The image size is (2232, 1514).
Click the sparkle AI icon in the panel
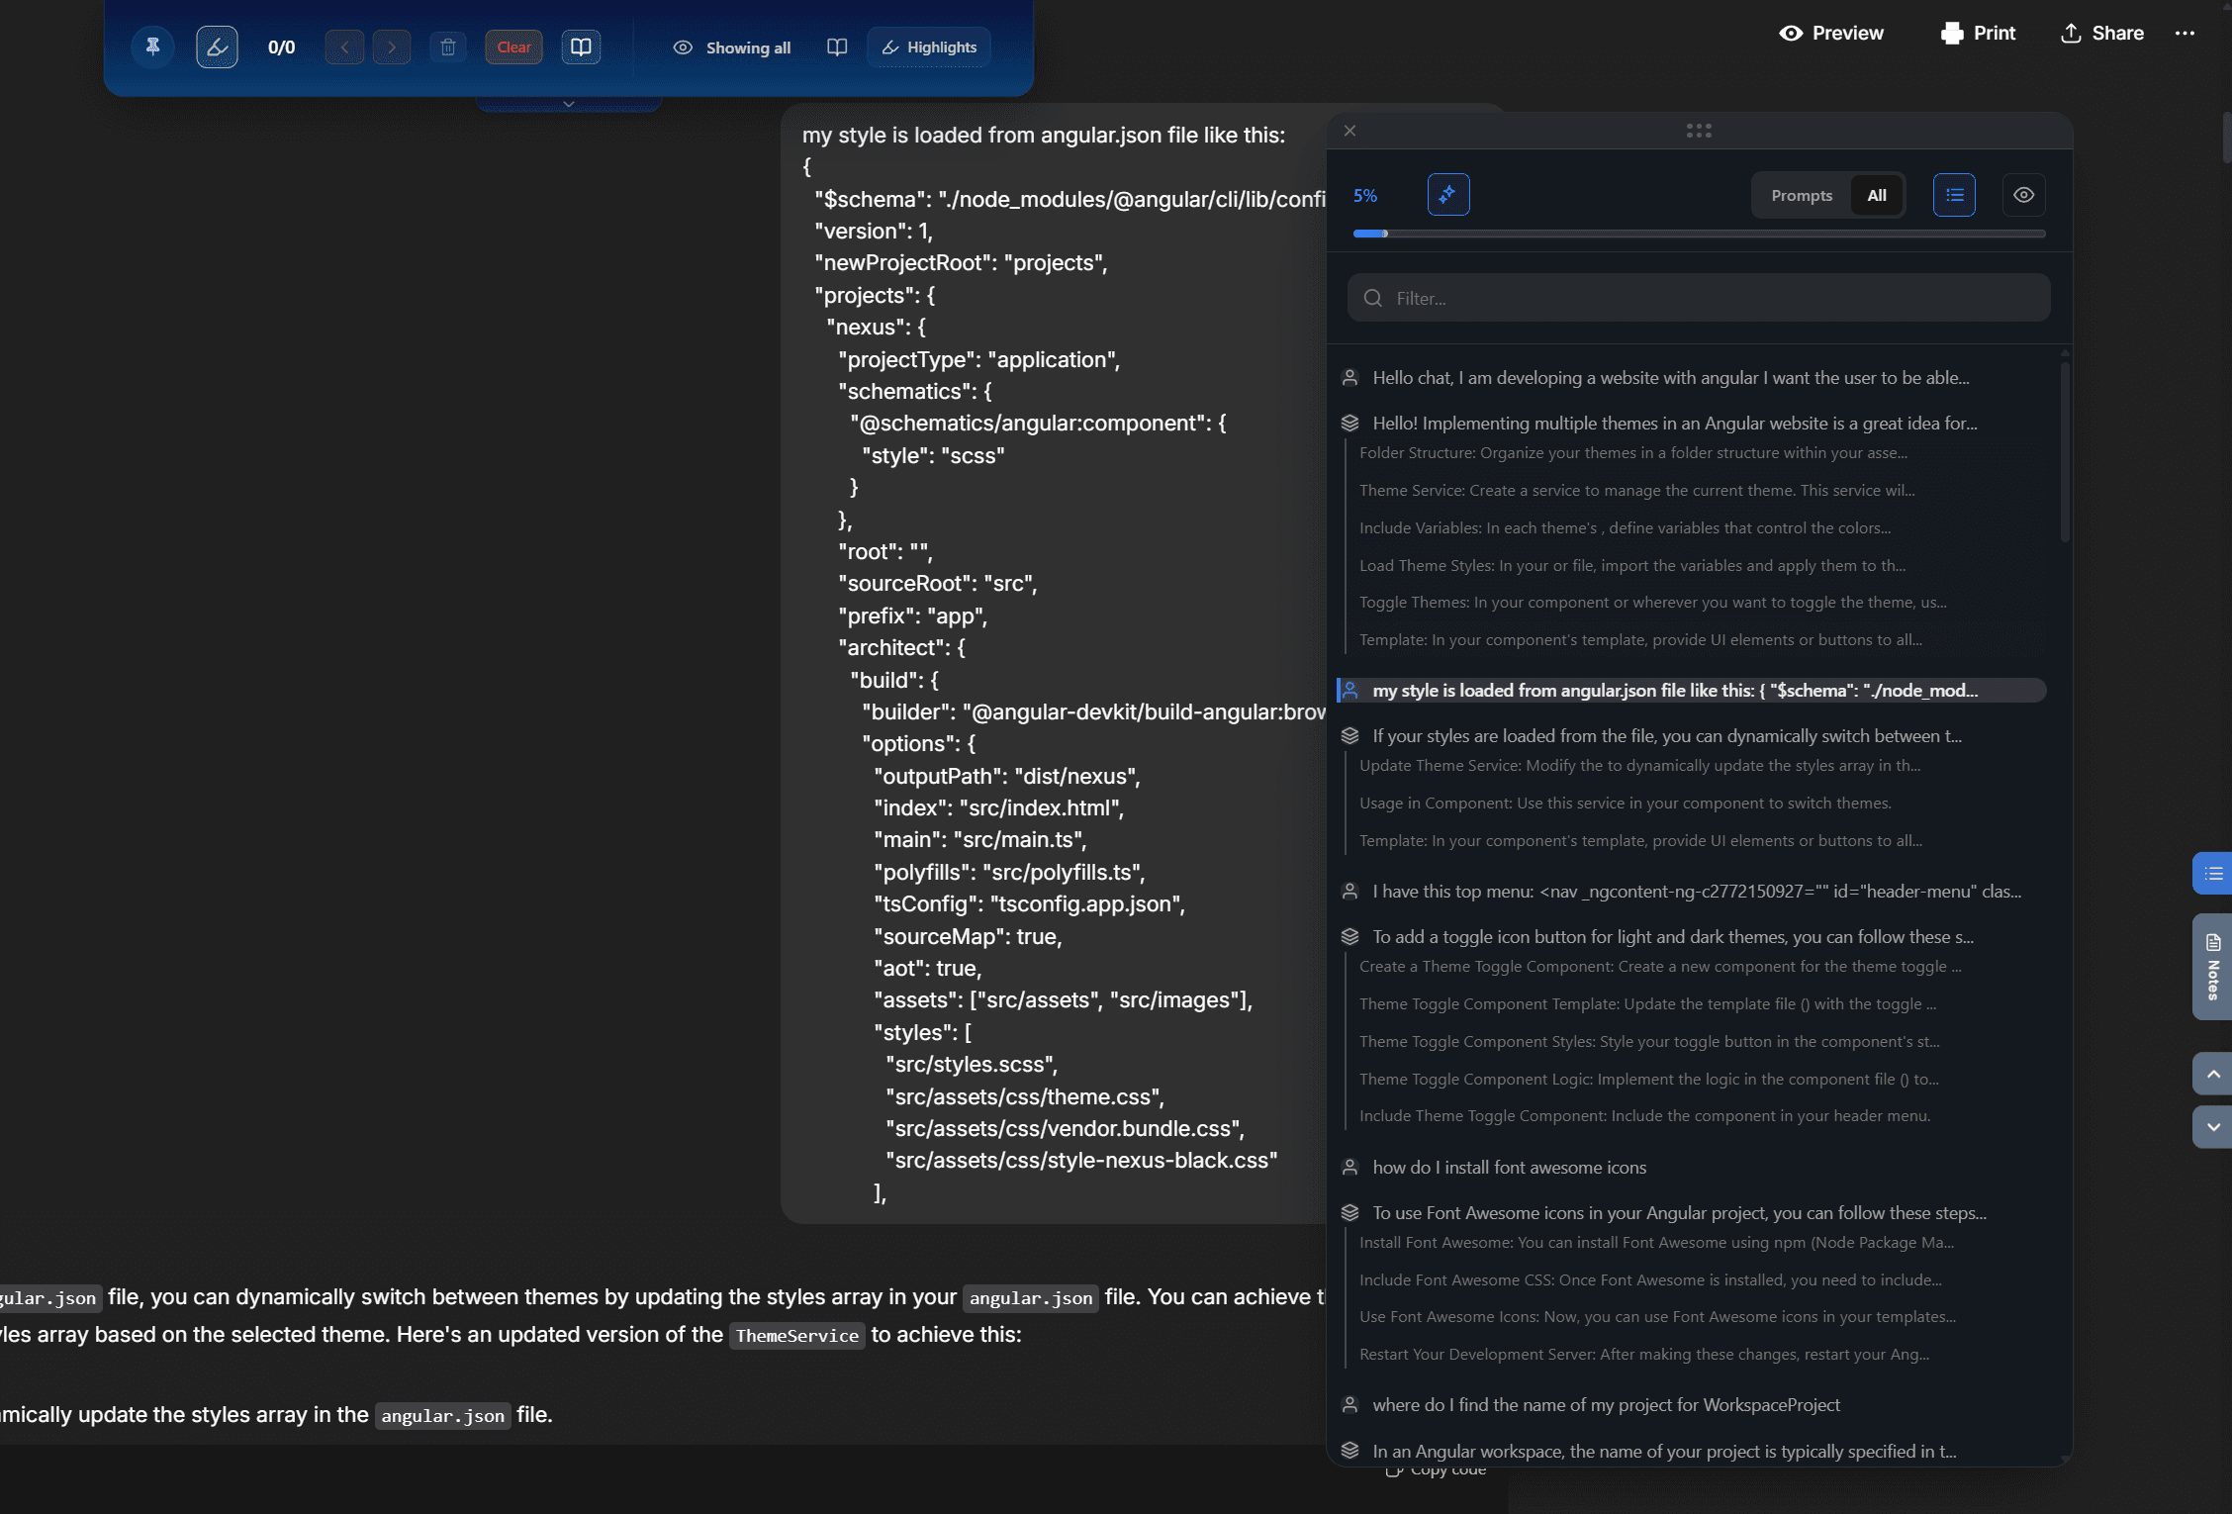click(x=1447, y=194)
